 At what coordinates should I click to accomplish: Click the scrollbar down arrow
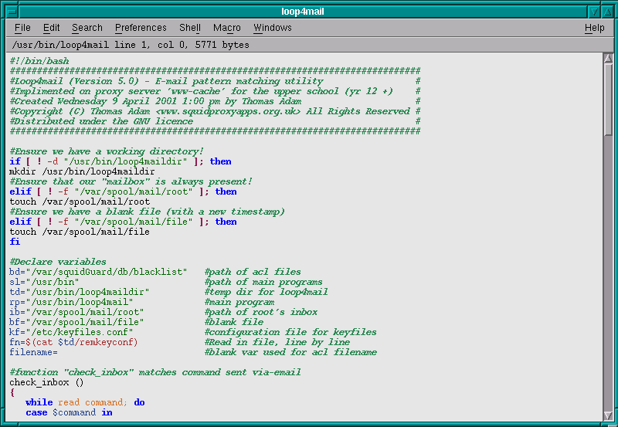point(608,417)
